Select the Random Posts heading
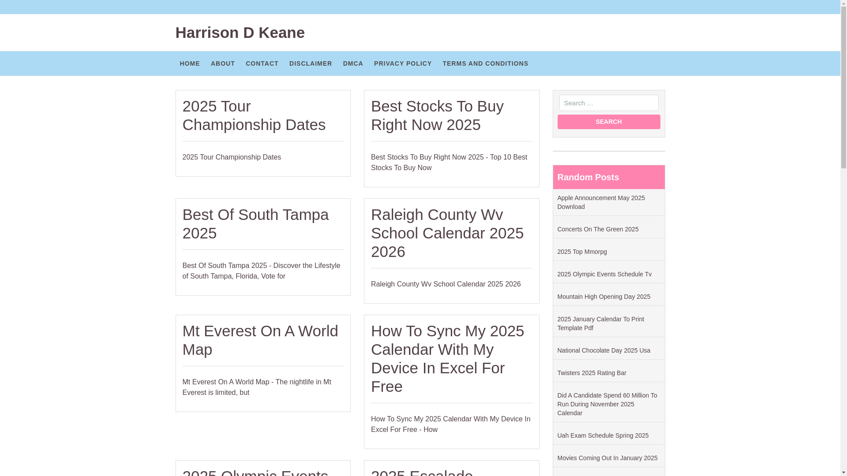Screen dimensions: 847x476 click(588, 177)
